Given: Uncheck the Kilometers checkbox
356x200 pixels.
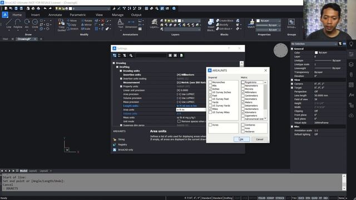Looking at the screenshot, I should pos(243,112).
